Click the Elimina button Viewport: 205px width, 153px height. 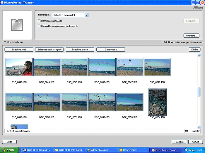tap(194, 50)
